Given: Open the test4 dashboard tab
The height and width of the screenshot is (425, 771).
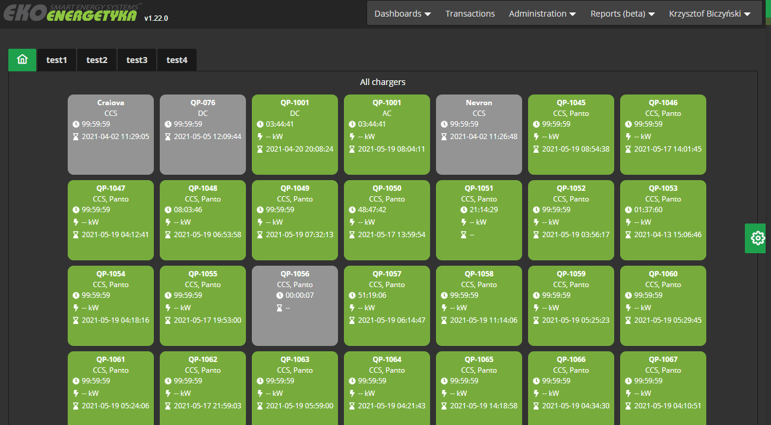Looking at the screenshot, I should [x=176, y=60].
